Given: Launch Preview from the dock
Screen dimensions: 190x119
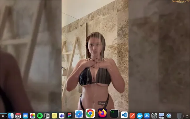Looking at the screenshot, I should [161, 116].
